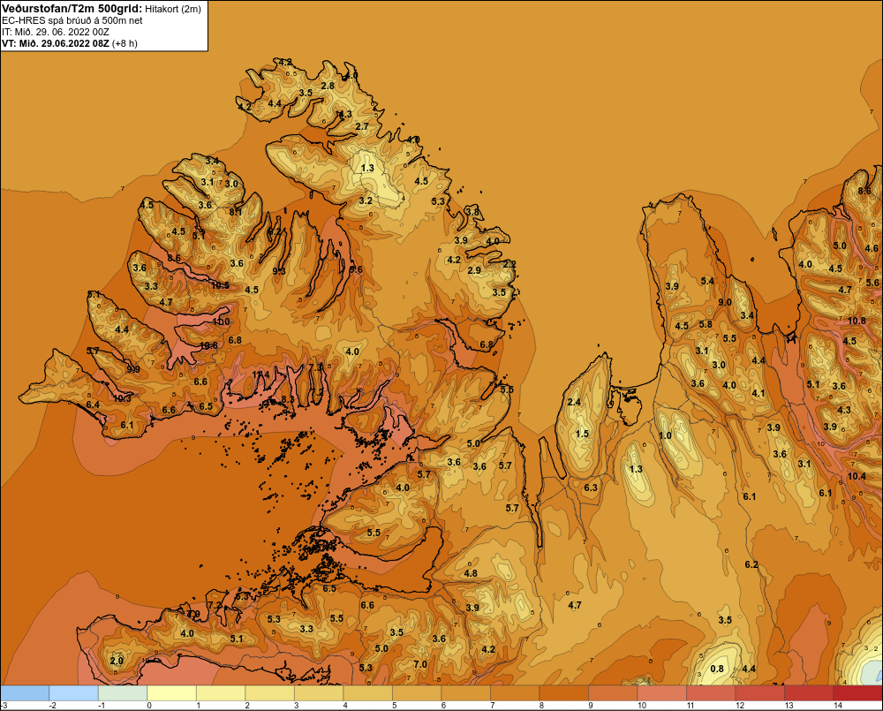
Task: Select the '9.0' temperature value
Action: point(725,302)
